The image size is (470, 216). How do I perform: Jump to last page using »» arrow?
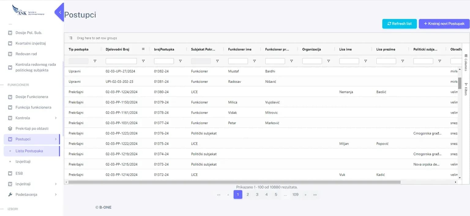315,195
